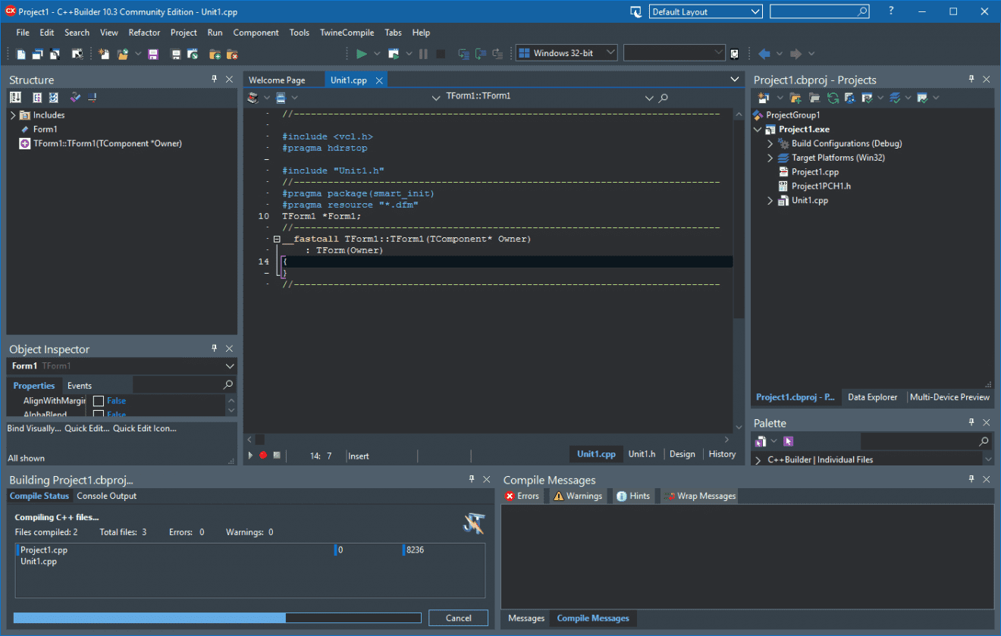Click the Save floppy disk icon
The image size is (1001, 636).
point(153,54)
